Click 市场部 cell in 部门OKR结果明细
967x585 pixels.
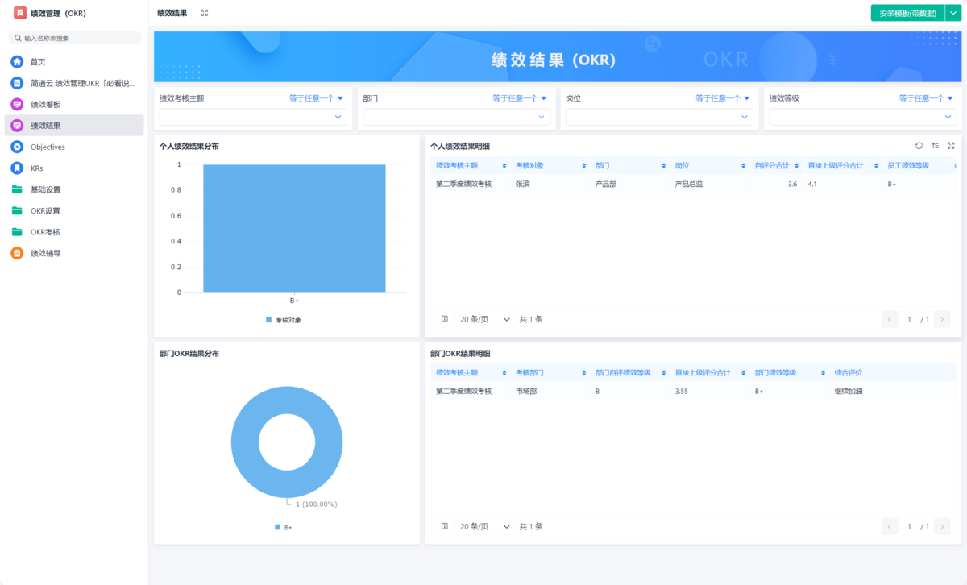point(526,392)
